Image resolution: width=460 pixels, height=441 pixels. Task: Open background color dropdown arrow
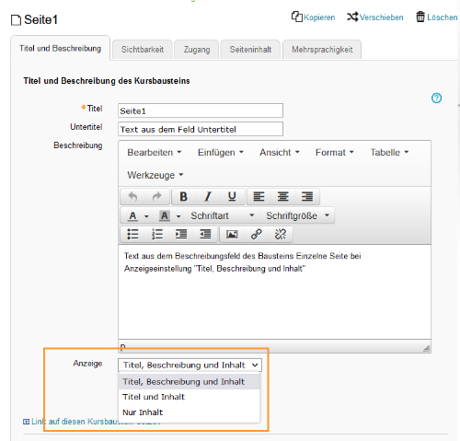(x=178, y=216)
